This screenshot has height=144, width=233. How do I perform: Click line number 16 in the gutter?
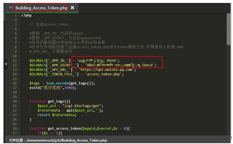tap(15, 83)
